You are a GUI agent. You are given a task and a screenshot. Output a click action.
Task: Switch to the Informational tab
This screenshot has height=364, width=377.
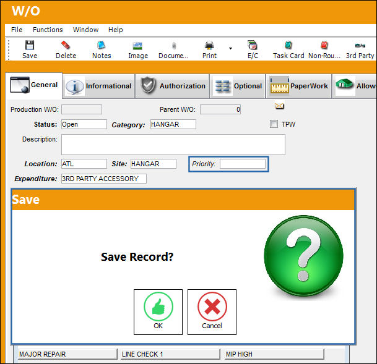coord(98,86)
